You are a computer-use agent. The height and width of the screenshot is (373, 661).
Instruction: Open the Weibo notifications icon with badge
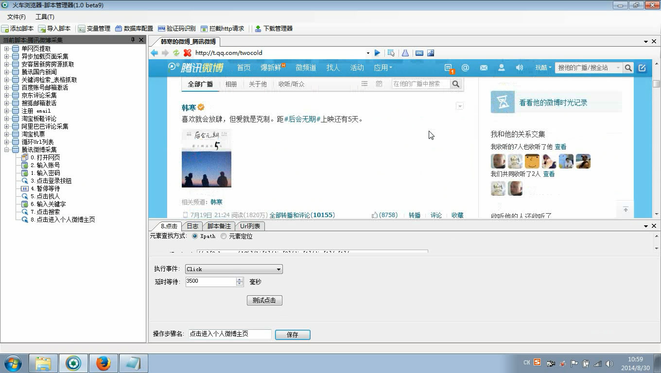pyautogui.click(x=449, y=68)
